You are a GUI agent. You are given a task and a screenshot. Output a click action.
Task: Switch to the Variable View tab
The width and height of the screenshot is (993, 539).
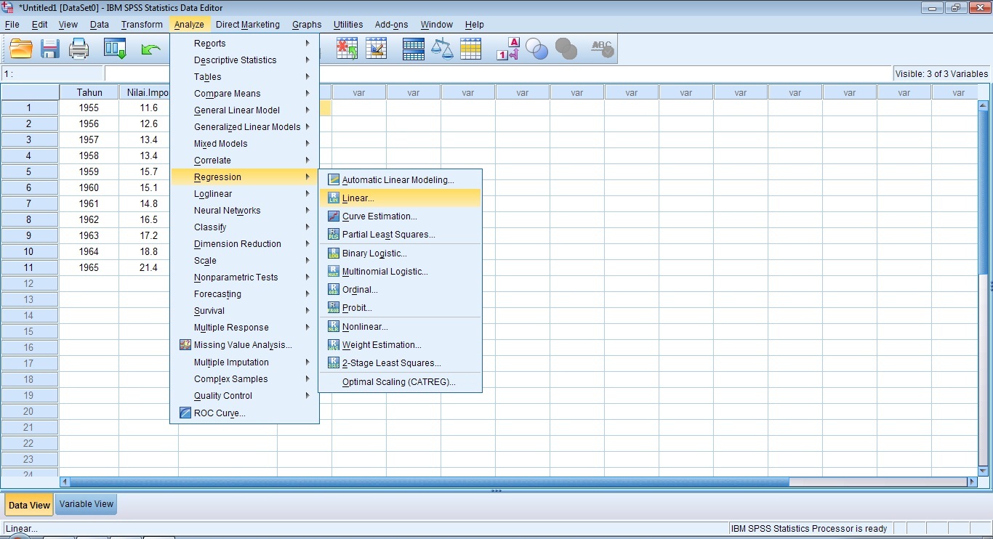(87, 504)
